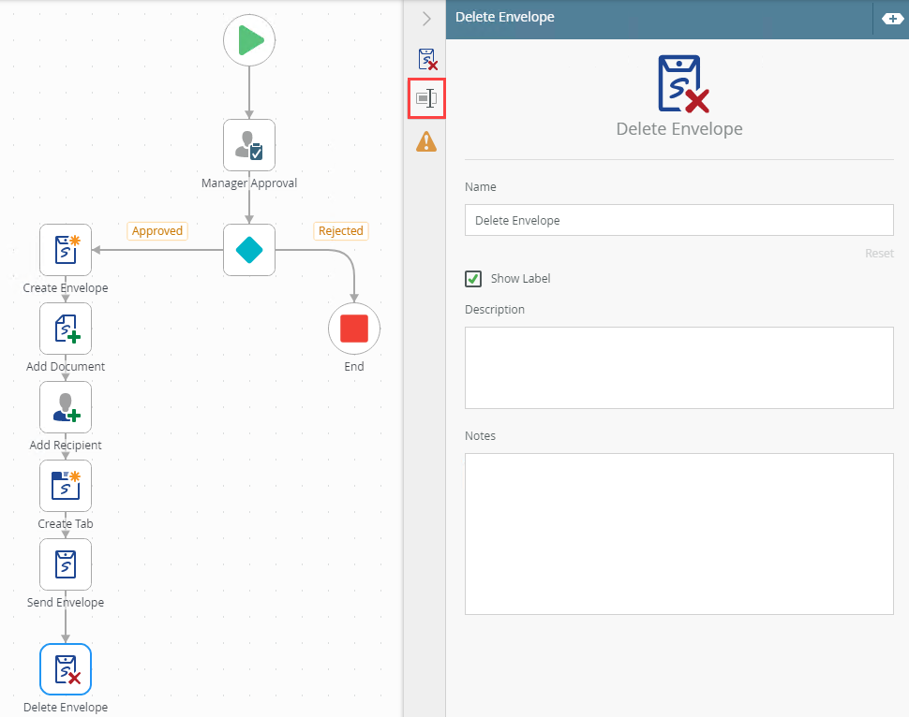This screenshot has height=717, width=909.
Task: Click the green Start node icon
Action: (x=249, y=40)
